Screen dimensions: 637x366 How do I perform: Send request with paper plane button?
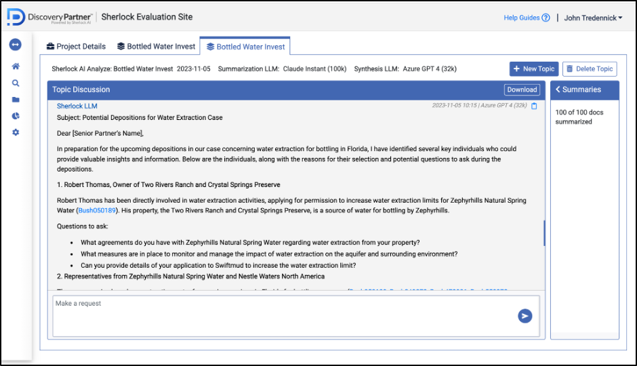coord(525,316)
